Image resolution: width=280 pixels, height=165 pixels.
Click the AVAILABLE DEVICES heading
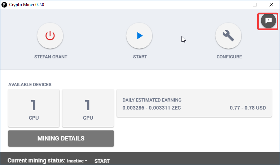pos(30,85)
